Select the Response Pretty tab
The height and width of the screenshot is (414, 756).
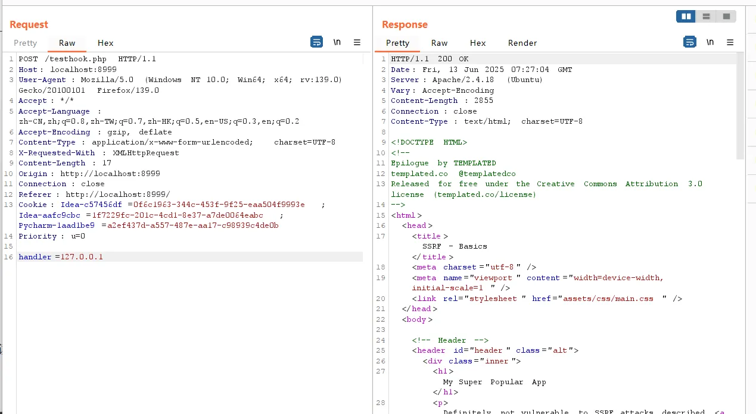pyautogui.click(x=398, y=43)
